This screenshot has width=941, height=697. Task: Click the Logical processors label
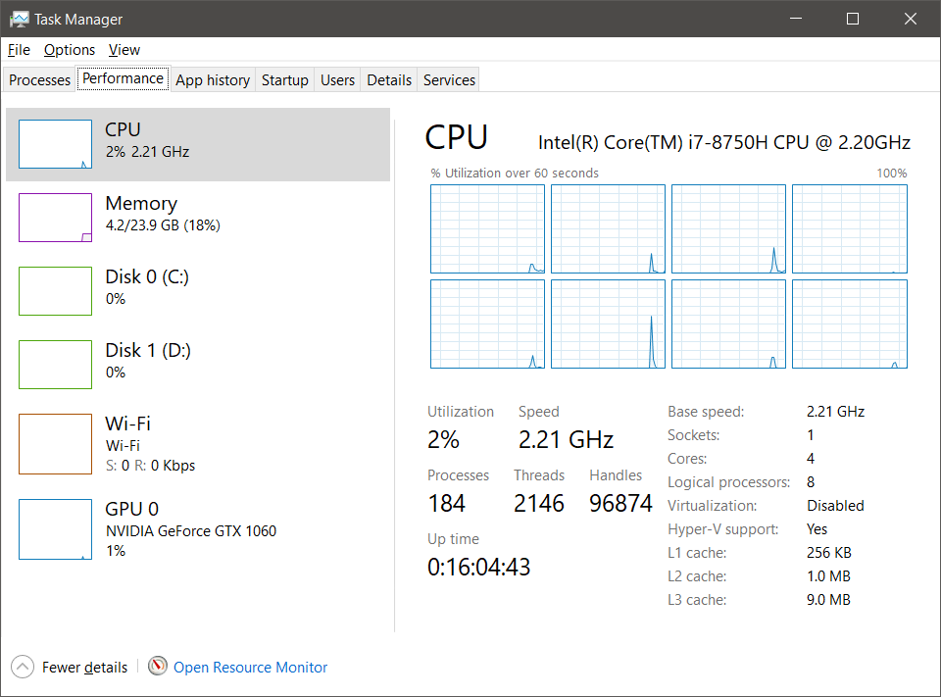coord(728,482)
